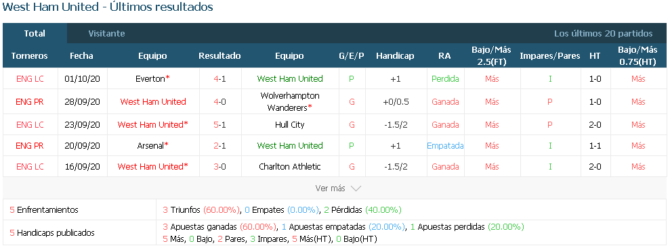The height and width of the screenshot is (250, 670).
Task: Open Arsenal team link
Action: point(150,146)
